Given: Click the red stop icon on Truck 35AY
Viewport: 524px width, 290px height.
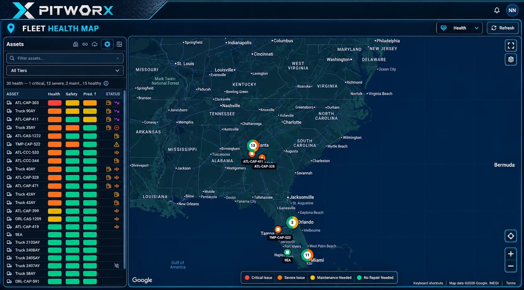Looking at the screenshot, I should [x=117, y=128].
